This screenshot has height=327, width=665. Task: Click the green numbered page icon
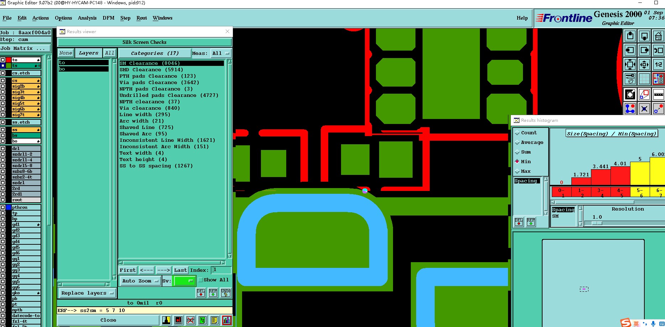(203, 320)
